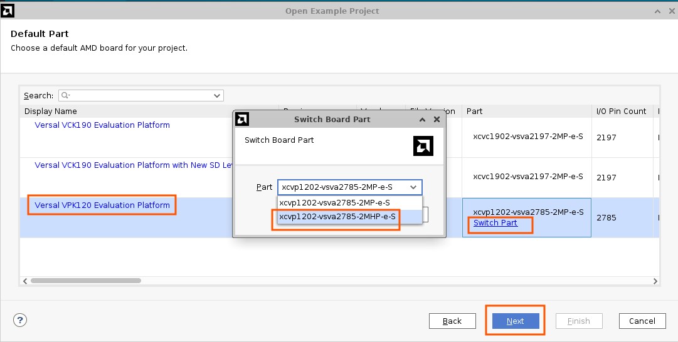Click the AMD icon in Switch Board Part title bar
678x342 pixels.
pyautogui.click(x=242, y=119)
